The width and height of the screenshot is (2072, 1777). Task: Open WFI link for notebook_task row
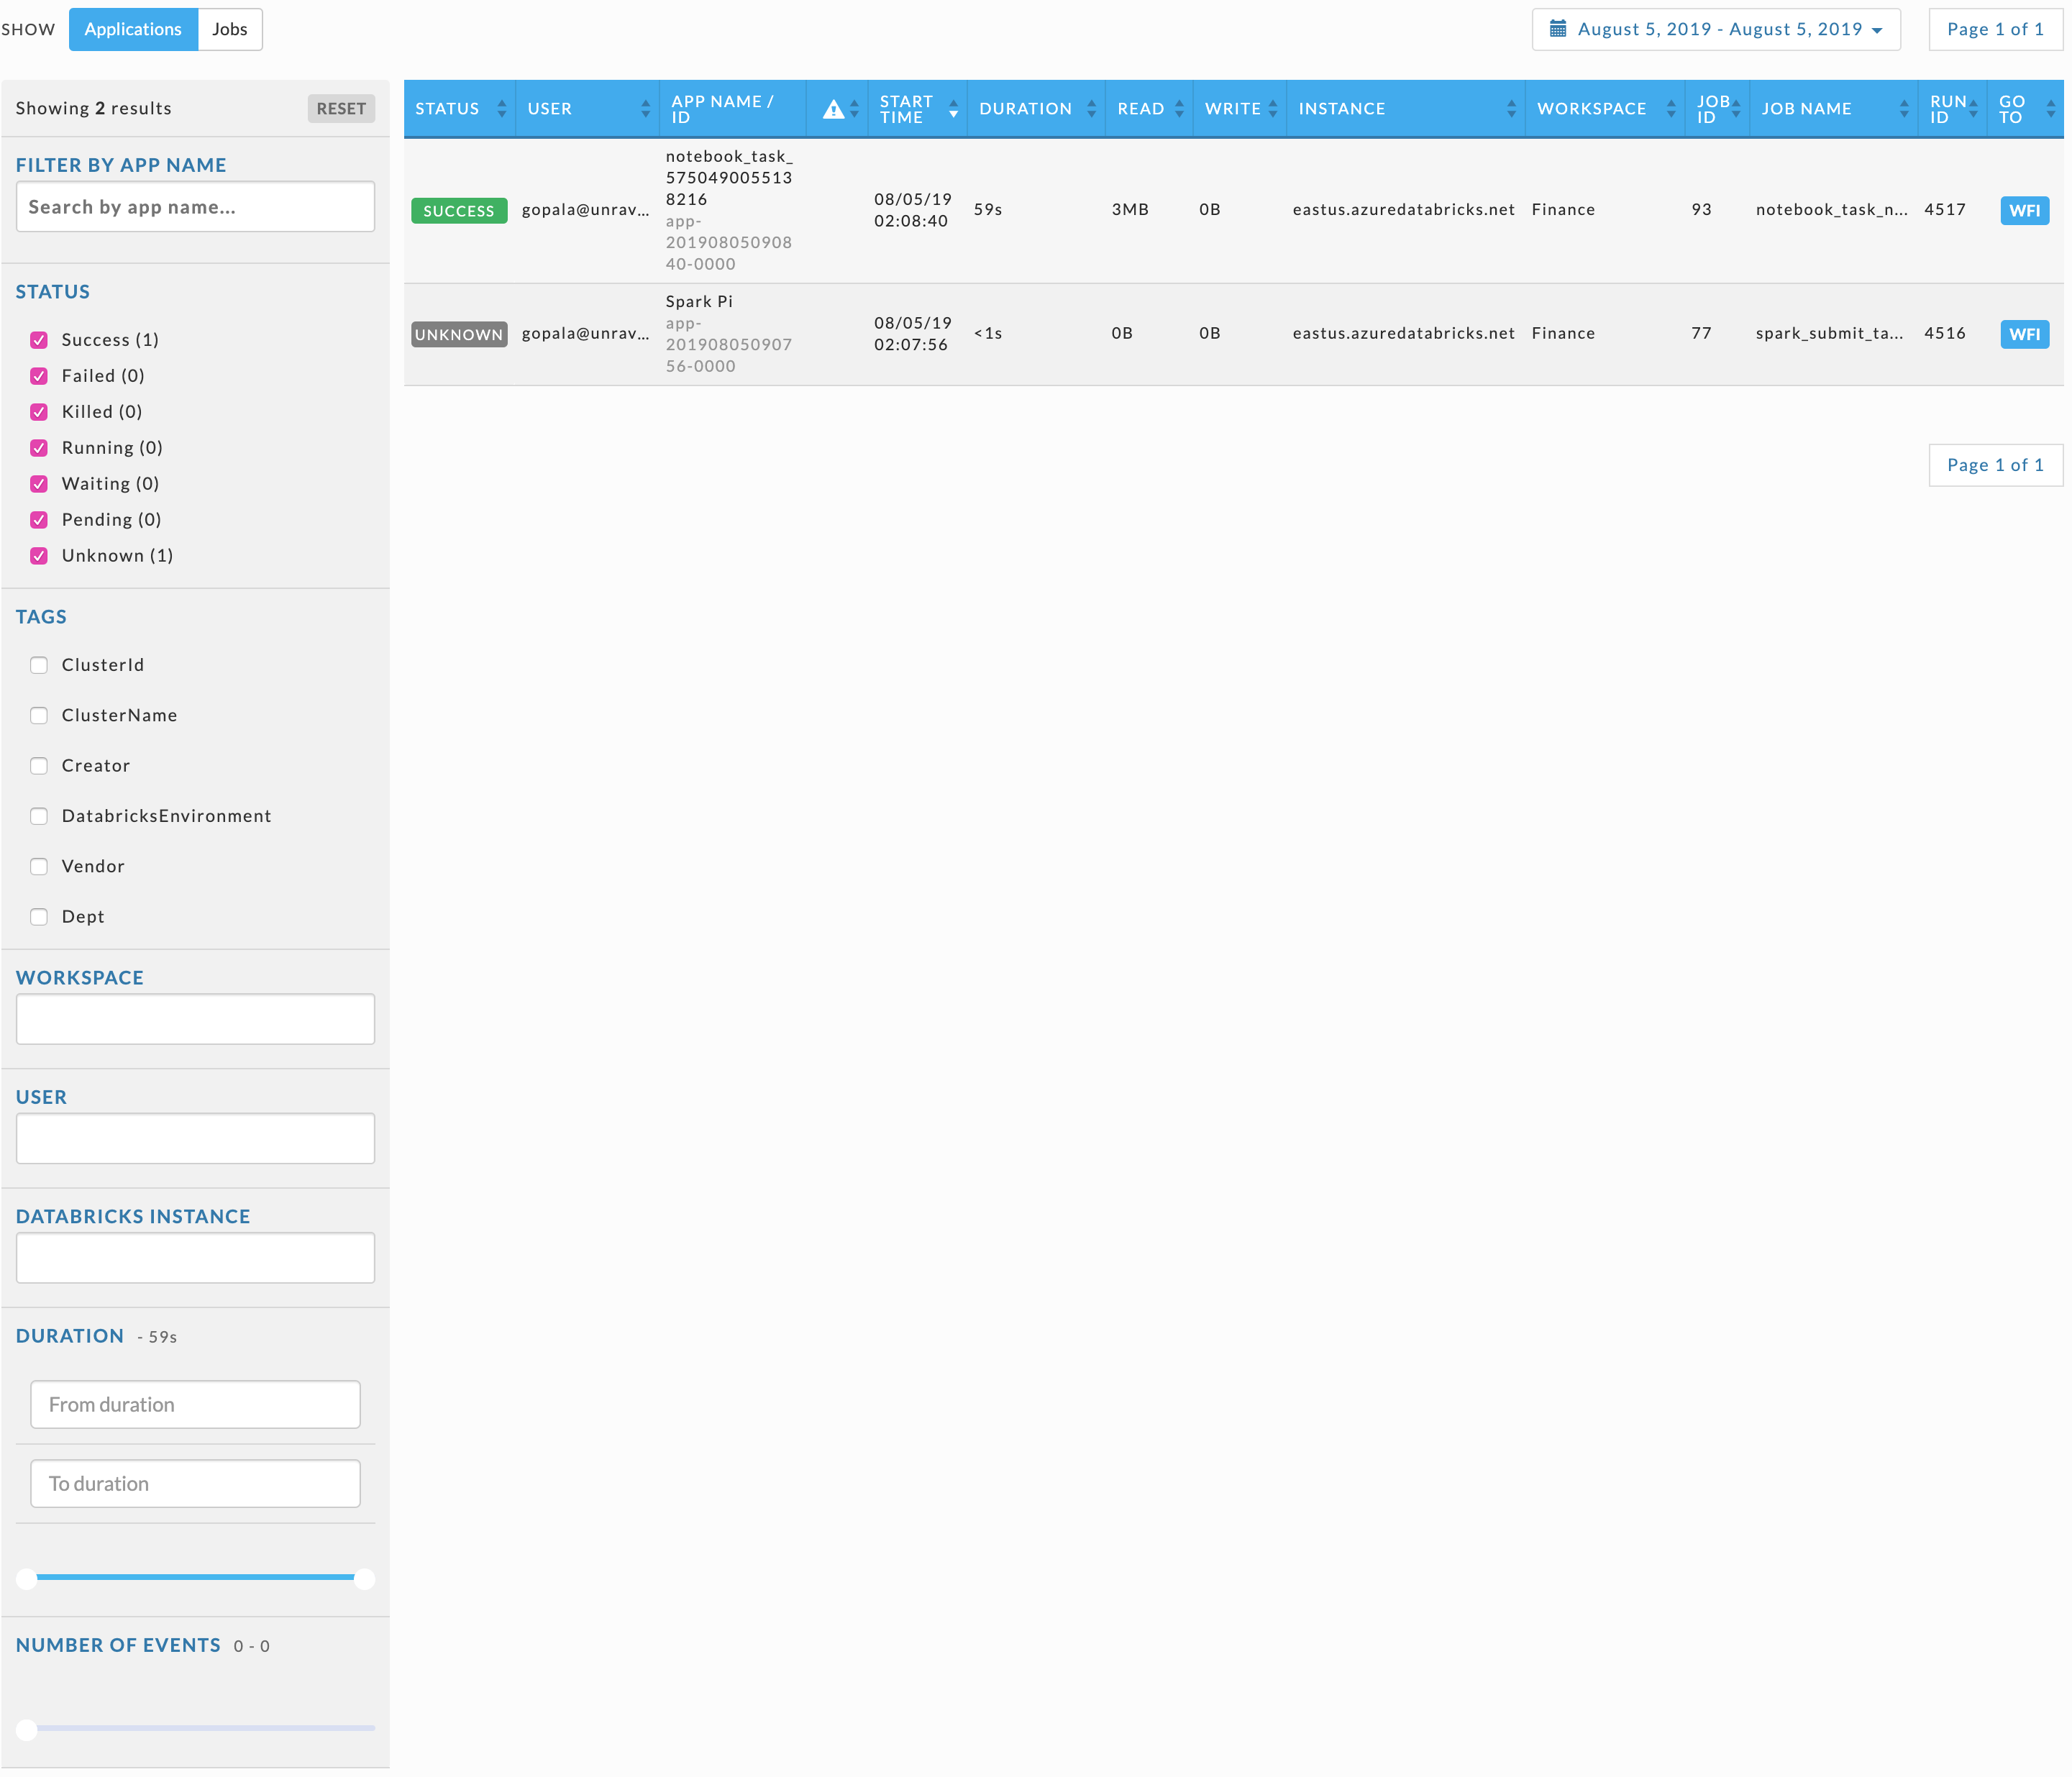point(2025,210)
